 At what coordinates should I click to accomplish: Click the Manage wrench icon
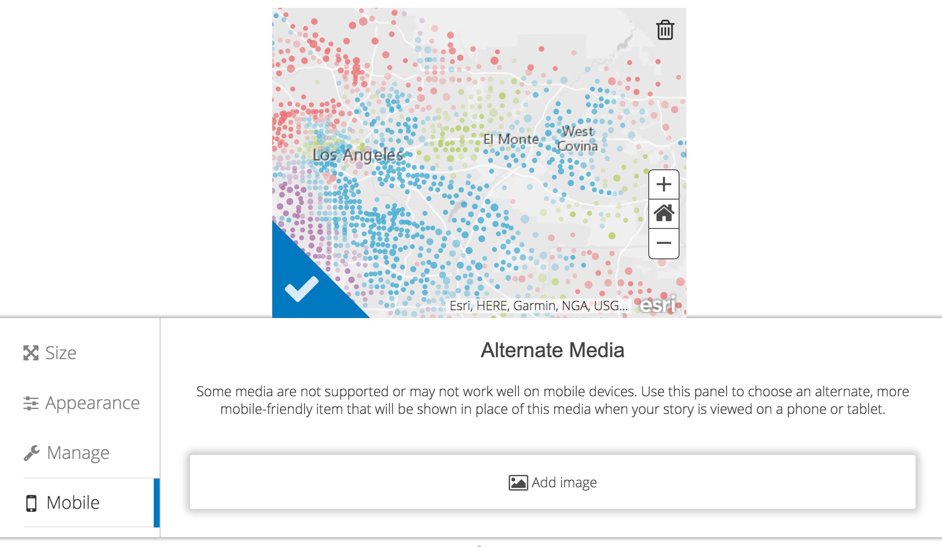pos(31,453)
